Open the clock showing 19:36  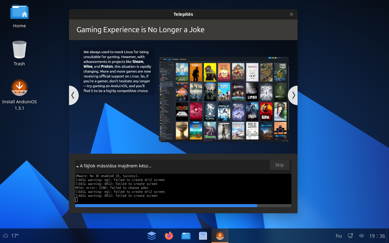pos(377,236)
